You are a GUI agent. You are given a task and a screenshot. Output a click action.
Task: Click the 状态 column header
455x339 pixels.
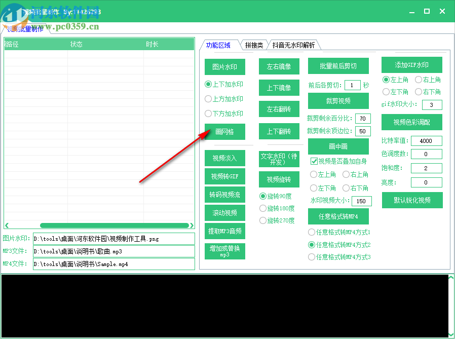tap(105, 44)
